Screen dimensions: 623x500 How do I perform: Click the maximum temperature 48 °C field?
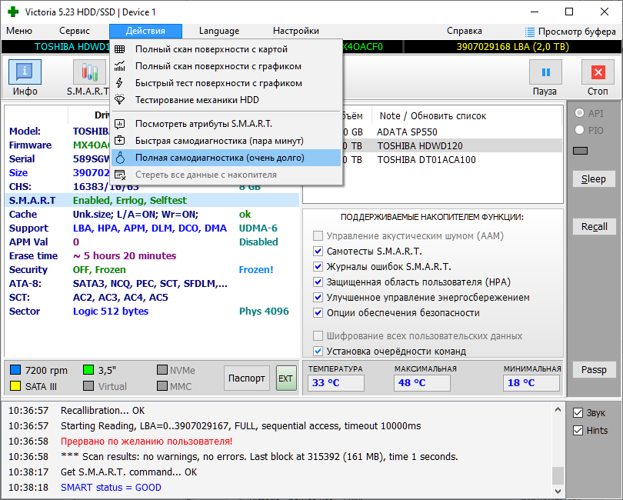point(422,383)
